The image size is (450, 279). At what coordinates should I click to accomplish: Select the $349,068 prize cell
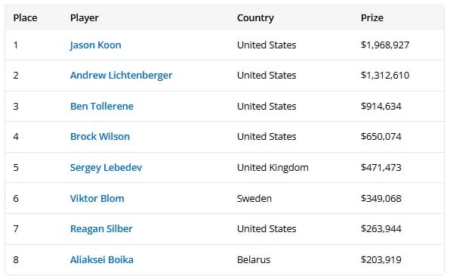click(x=381, y=199)
